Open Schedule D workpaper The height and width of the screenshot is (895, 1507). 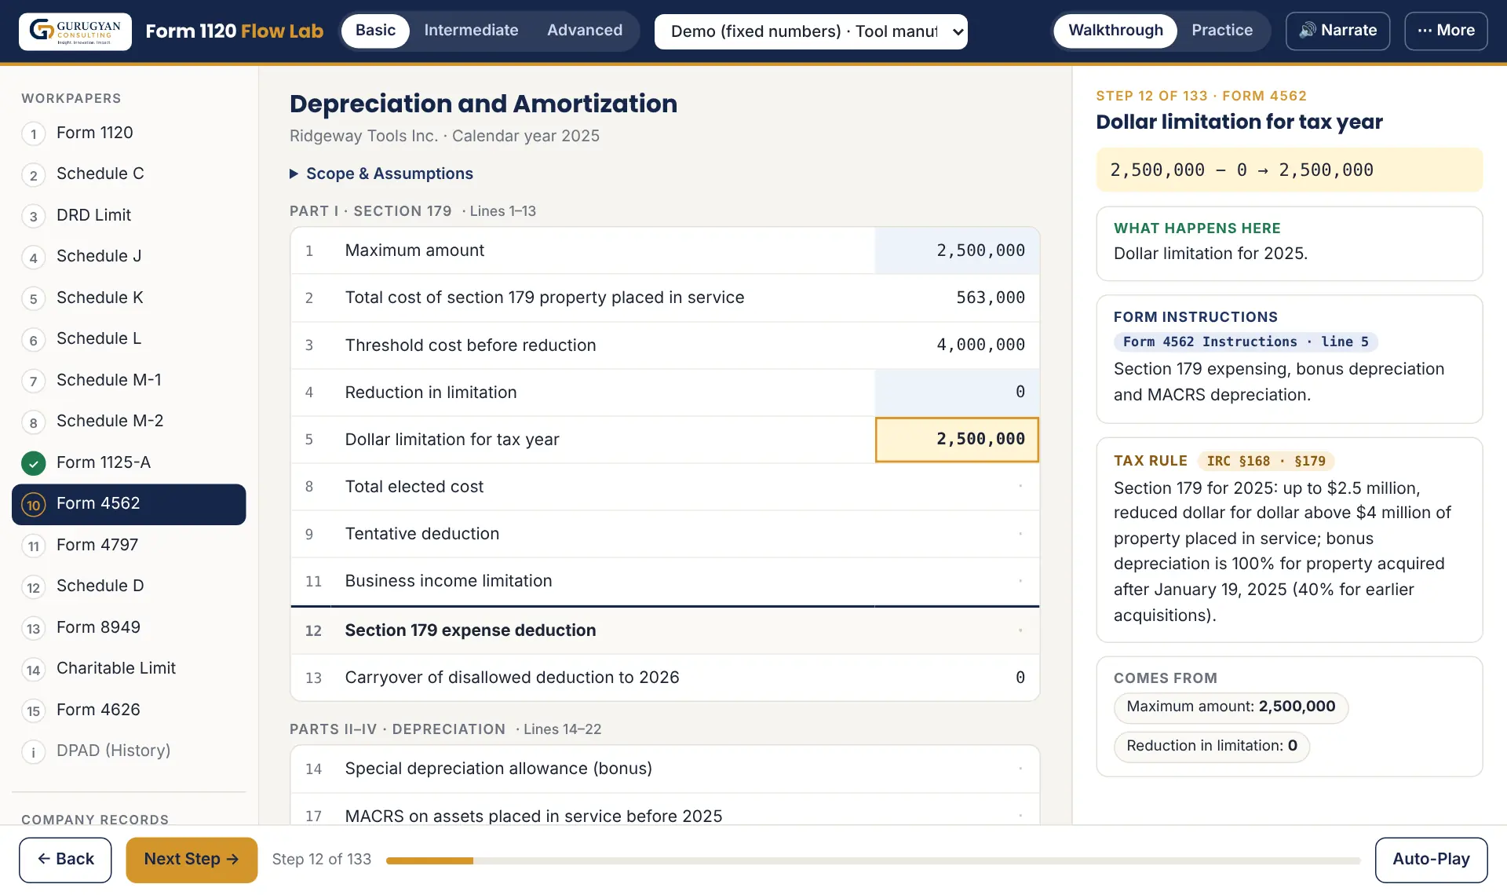click(129, 586)
